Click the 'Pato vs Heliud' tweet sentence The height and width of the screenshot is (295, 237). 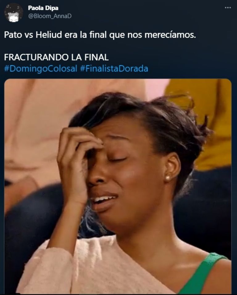[100, 35]
